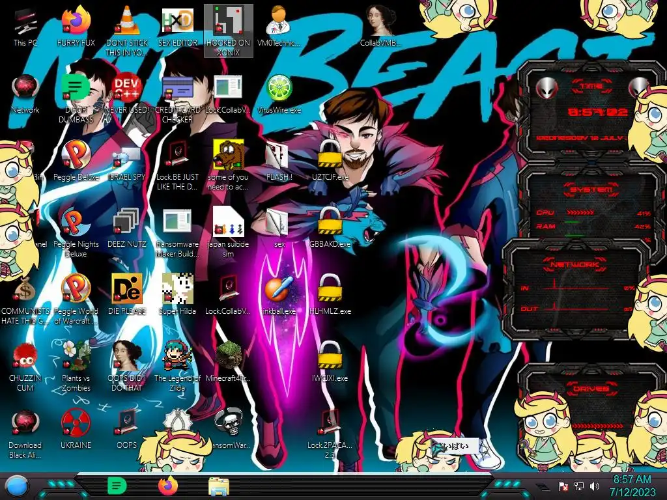Open the VLC cone desktop shortcut

[127, 31]
